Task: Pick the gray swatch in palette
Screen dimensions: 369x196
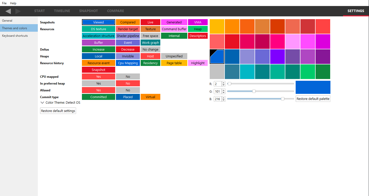Action: point(217,72)
